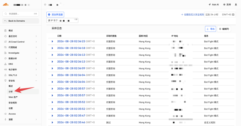The width and height of the screenshot is (241, 126).
Task: Expand log row 02:35:46 跳过
Action: [52, 122]
